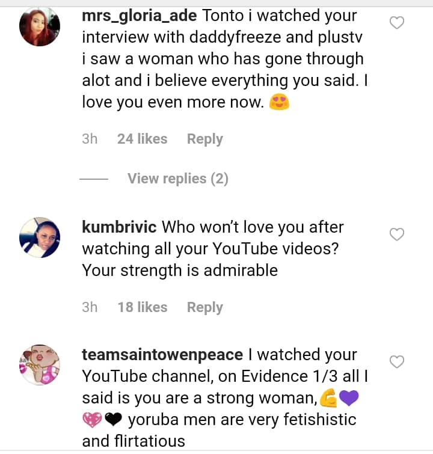
Task: Click the flexed bicep emoji in third comment
Action: (327, 398)
